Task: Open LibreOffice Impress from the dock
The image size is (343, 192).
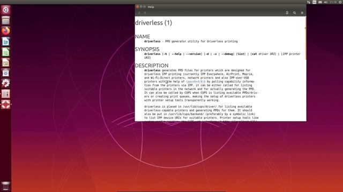Action: pyautogui.click(x=6, y=62)
